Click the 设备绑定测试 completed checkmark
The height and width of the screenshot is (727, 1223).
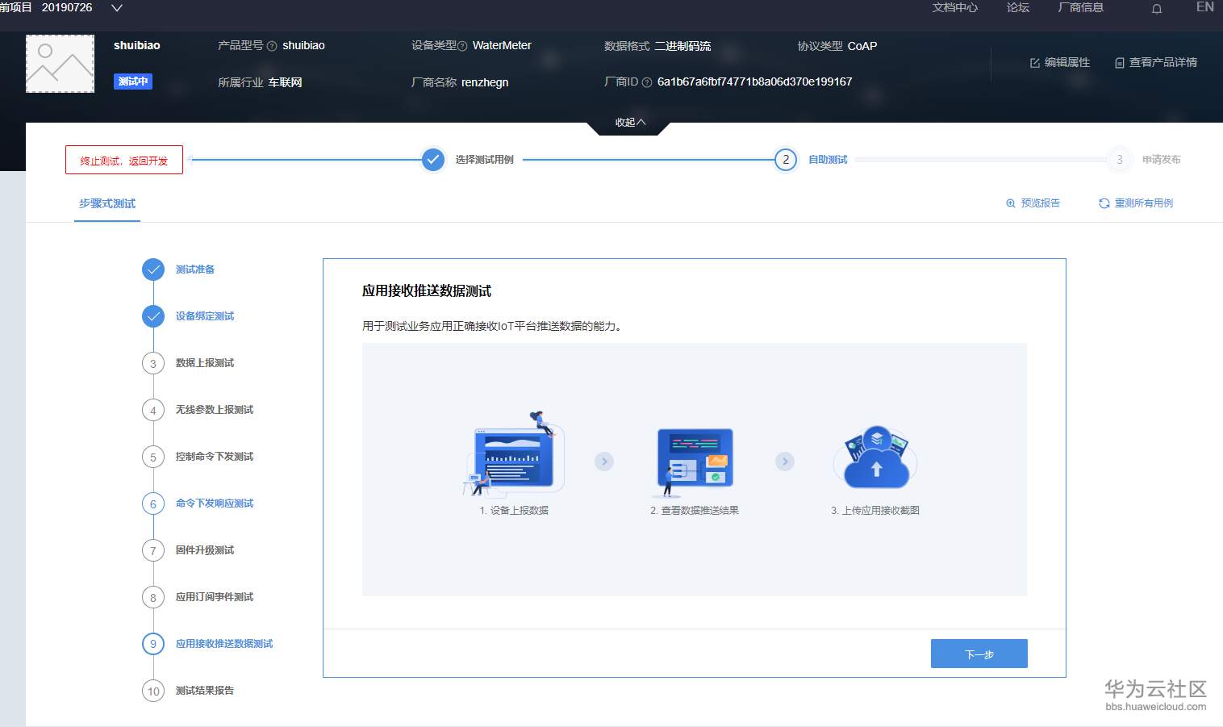(x=153, y=316)
